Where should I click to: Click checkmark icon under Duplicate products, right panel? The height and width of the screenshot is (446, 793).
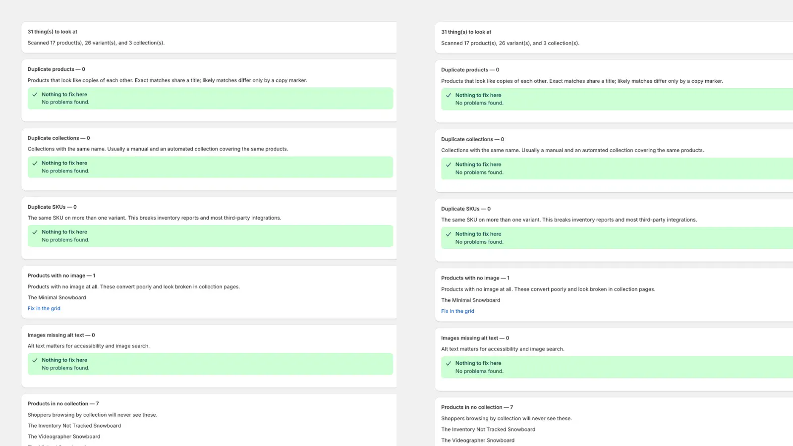click(x=449, y=95)
